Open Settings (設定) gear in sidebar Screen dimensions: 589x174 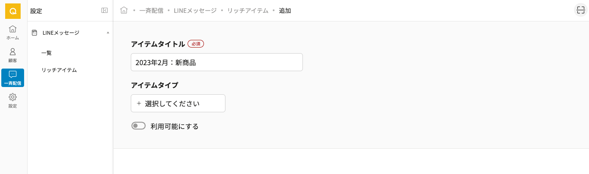(13, 100)
